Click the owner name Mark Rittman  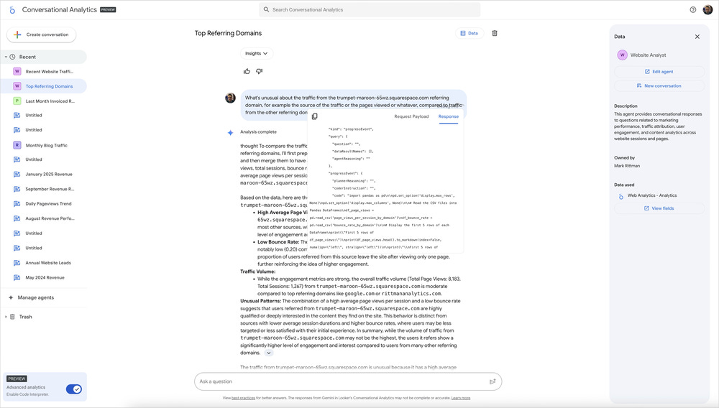click(627, 166)
